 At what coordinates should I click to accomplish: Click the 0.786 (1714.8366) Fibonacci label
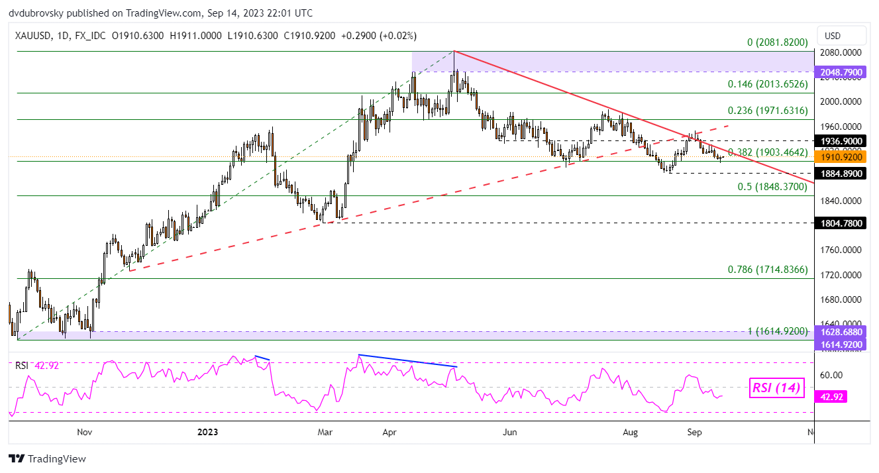768,270
